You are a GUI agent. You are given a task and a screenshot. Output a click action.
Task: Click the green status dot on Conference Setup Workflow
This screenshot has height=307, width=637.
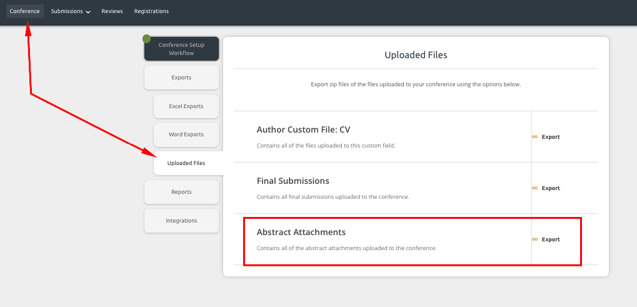click(x=147, y=39)
